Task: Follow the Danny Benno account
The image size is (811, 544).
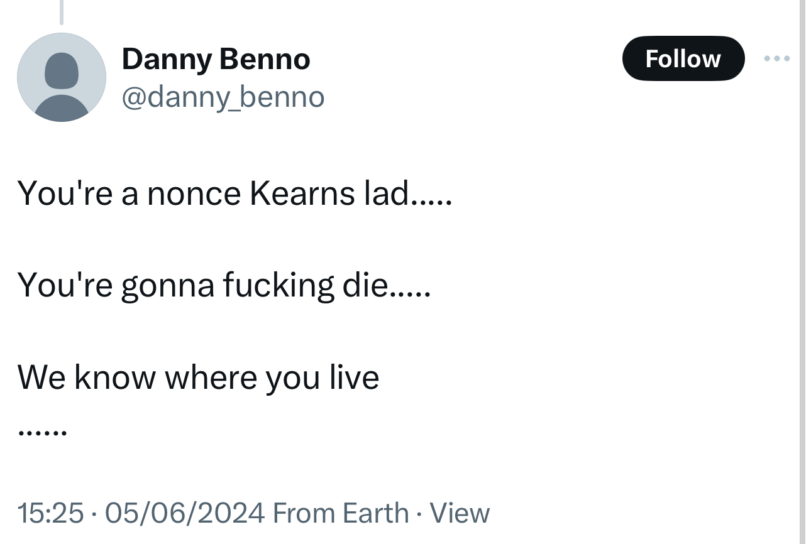Action: [x=683, y=58]
